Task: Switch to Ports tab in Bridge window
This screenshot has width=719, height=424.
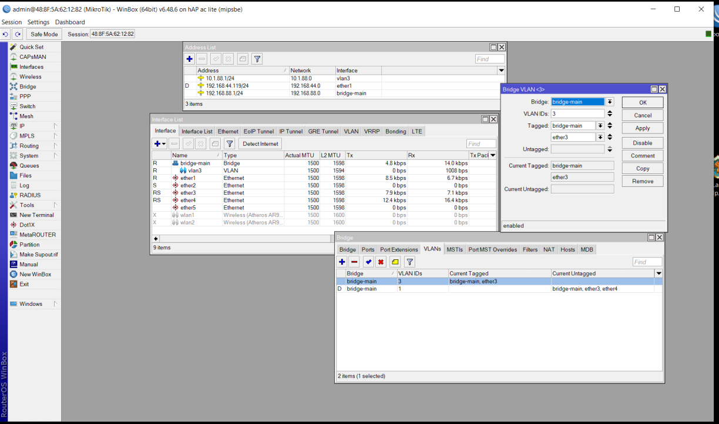Action: pos(368,249)
